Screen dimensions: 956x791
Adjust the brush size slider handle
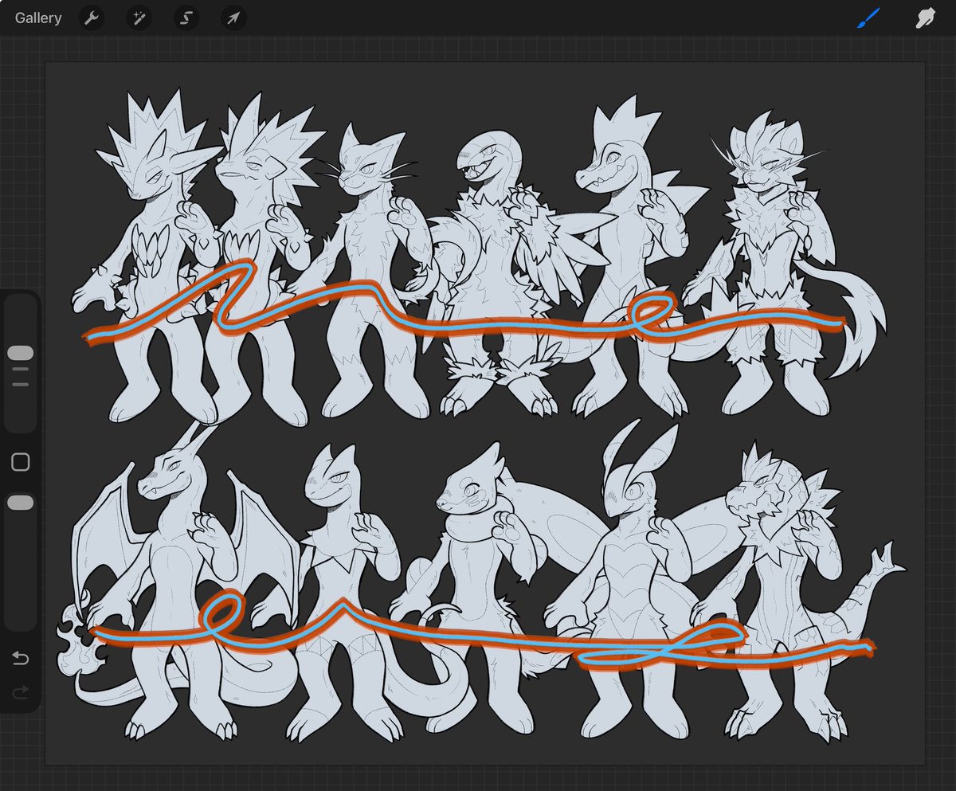coord(20,353)
